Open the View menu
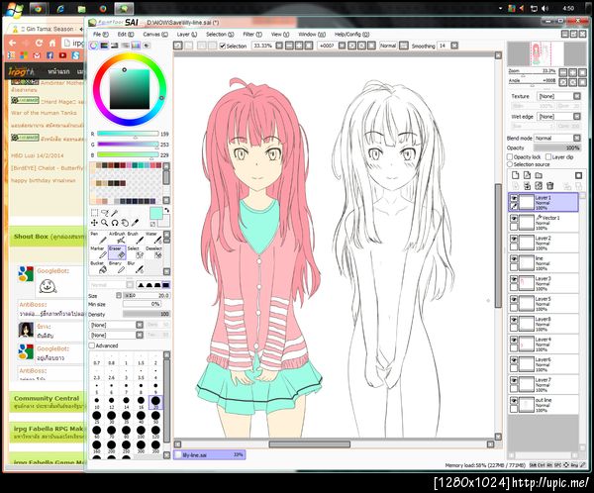This screenshot has height=493, width=594. [280, 35]
